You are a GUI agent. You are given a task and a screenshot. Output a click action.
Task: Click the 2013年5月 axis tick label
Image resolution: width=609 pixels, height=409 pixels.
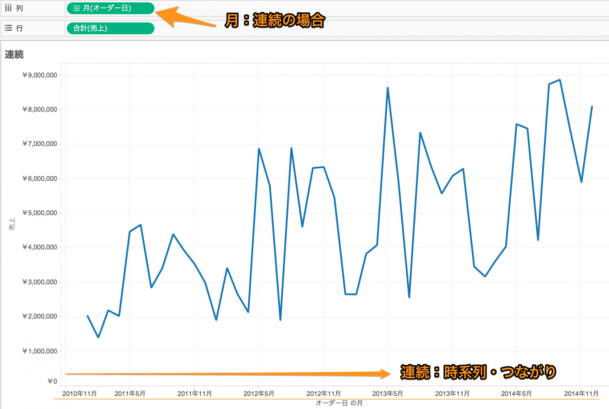[x=388, y=393]
